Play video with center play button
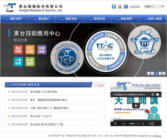 click(x=136, y=106)
